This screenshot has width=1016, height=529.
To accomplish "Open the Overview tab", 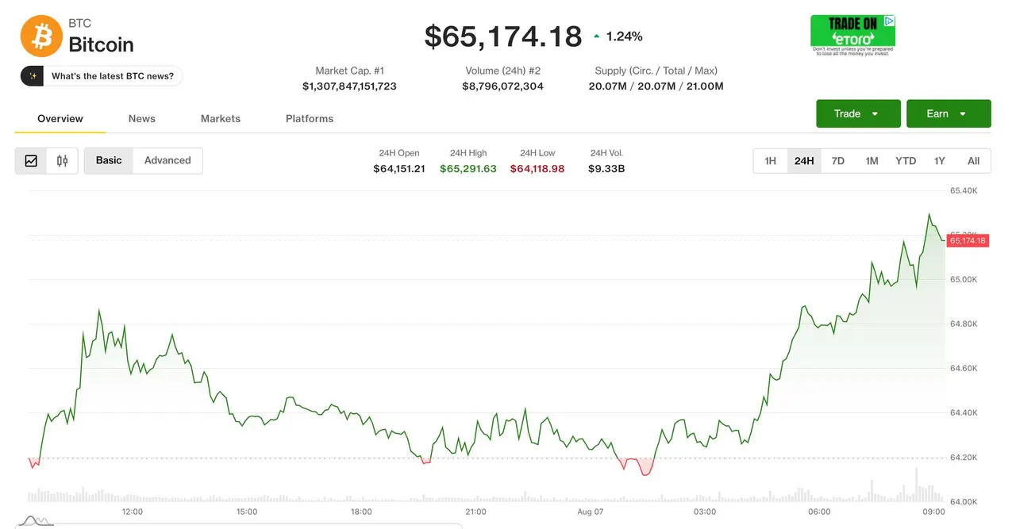I will tap(60, 118).
